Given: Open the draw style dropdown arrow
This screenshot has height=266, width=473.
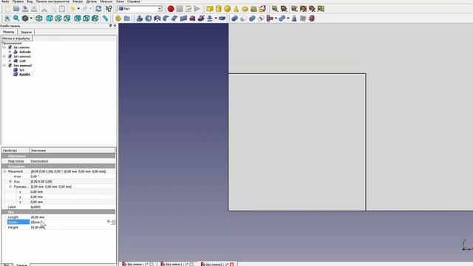Looking at the screenshot, I should tap(31, 18).
